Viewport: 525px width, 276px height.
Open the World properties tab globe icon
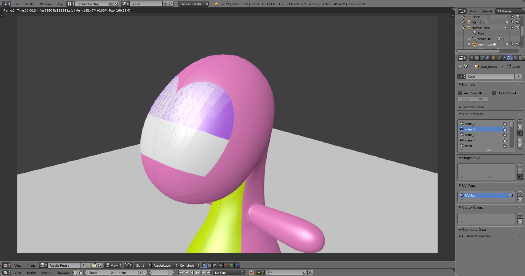point(488,58)
